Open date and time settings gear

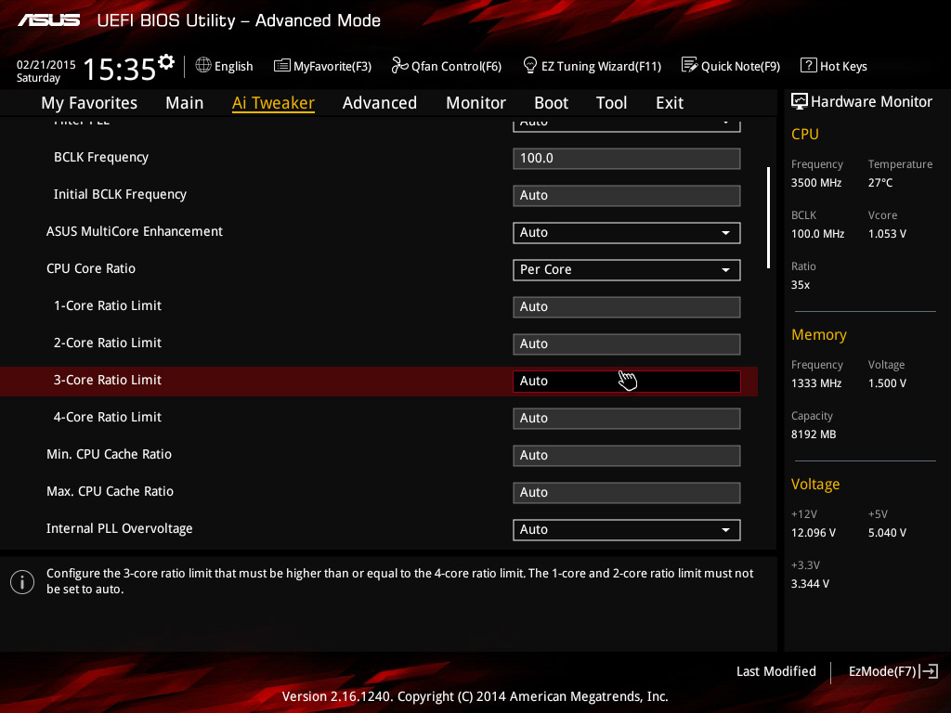(166, 61)
